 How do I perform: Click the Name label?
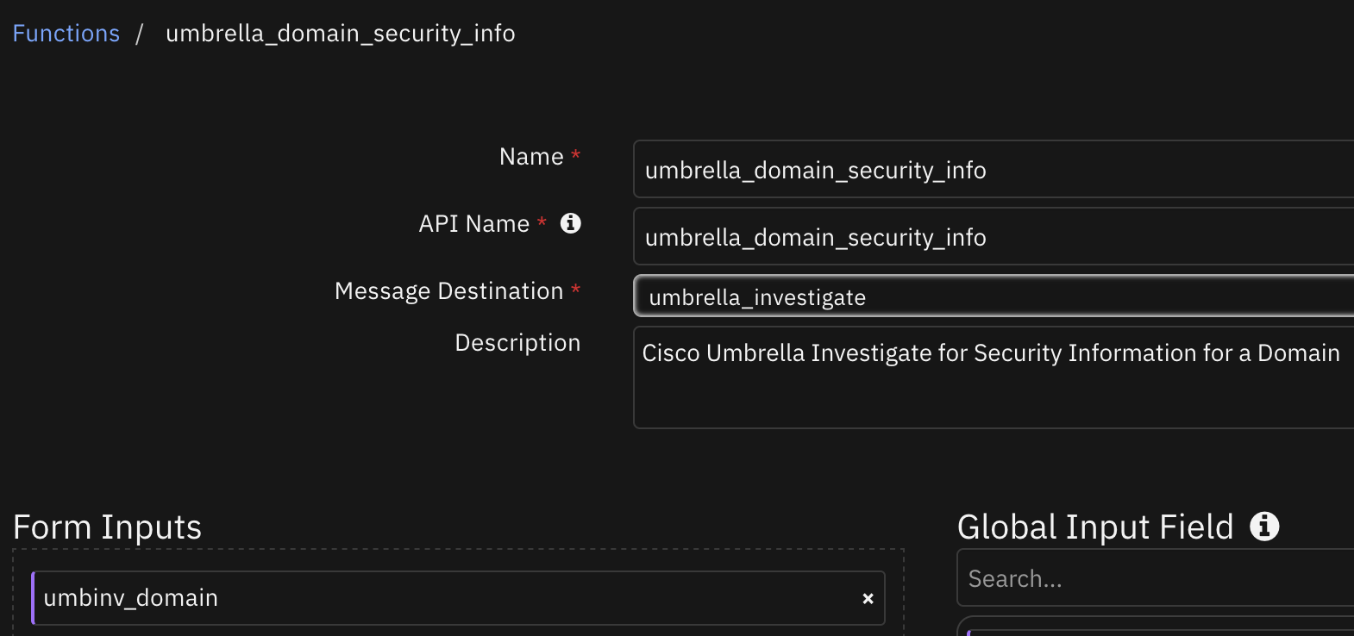pos(531,157)
